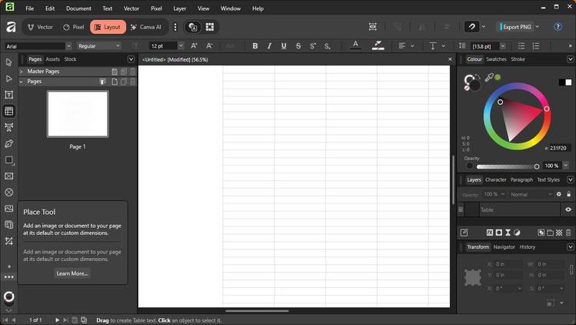Open the Canva AI persona
Image resolution: width=576 pixels, height=325 pixels.
[x=146, y=27]
